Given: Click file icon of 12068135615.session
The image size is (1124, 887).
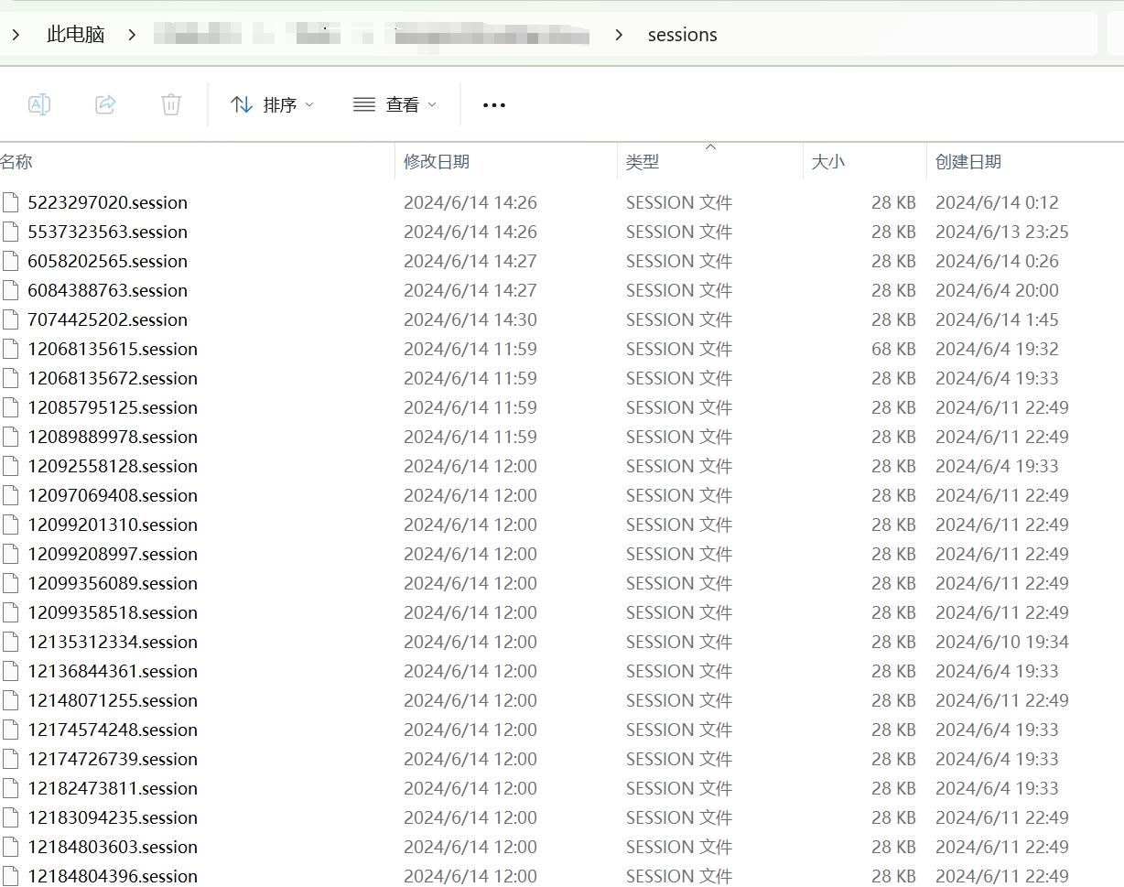Looking at the screenshot, I should pos(11,349).
